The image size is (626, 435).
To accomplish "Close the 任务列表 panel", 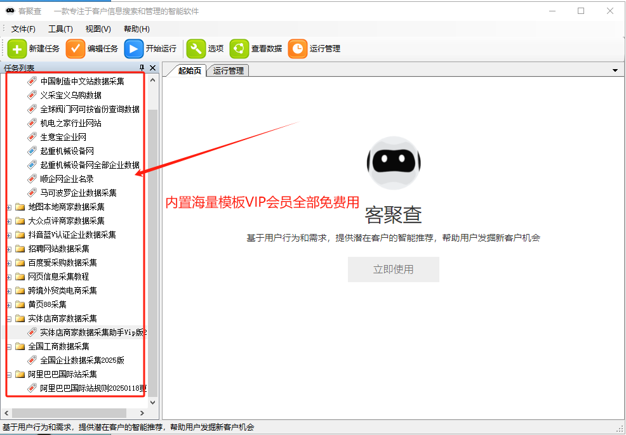I will [x=152, y=68].
